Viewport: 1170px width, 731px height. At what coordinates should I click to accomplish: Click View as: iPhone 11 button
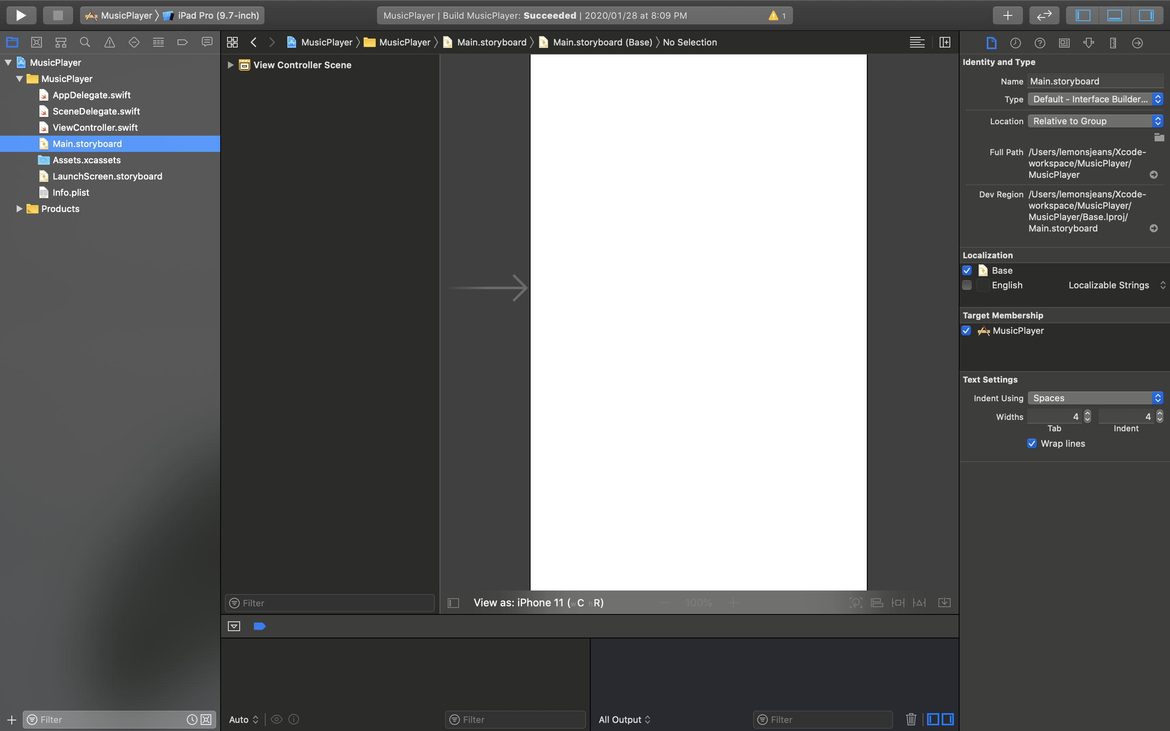coord(538,603)
